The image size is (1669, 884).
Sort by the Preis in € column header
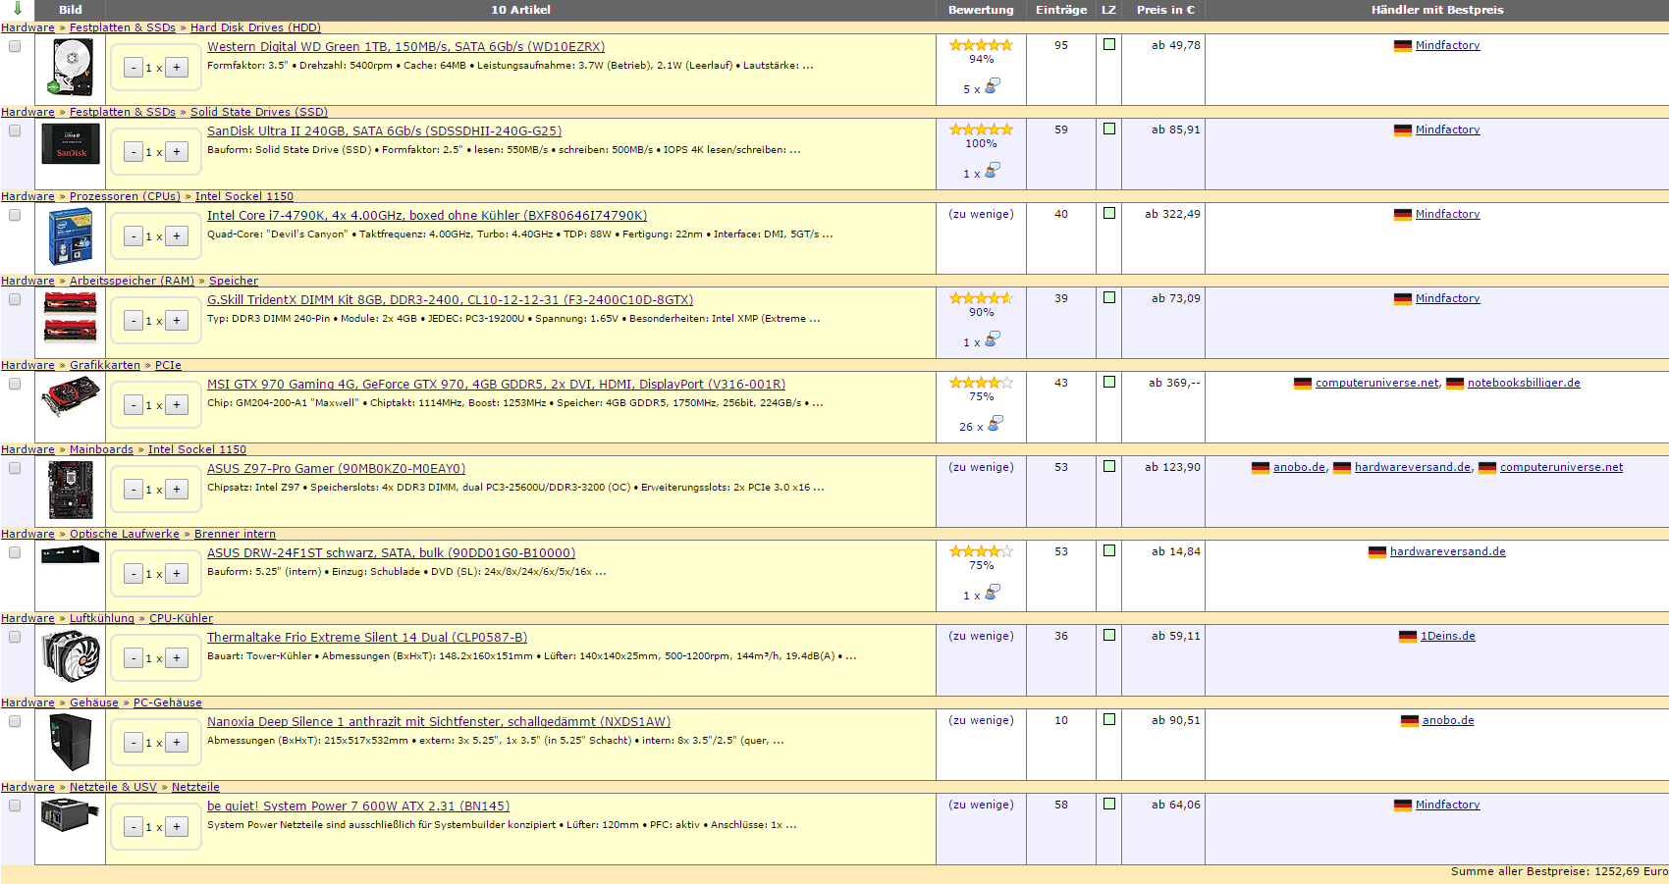tap(1165, 10)
